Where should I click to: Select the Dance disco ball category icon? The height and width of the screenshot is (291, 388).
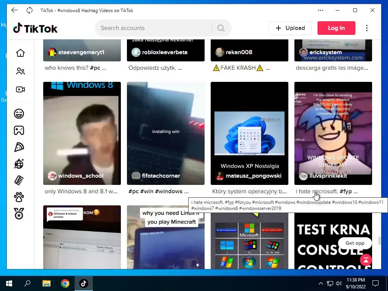pyautogui.click(x=19, y=164)
